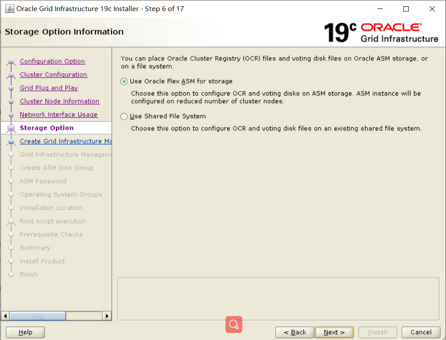Jump to Cluster Node Information step
446x340 pixels.
[x=60, y=101]
